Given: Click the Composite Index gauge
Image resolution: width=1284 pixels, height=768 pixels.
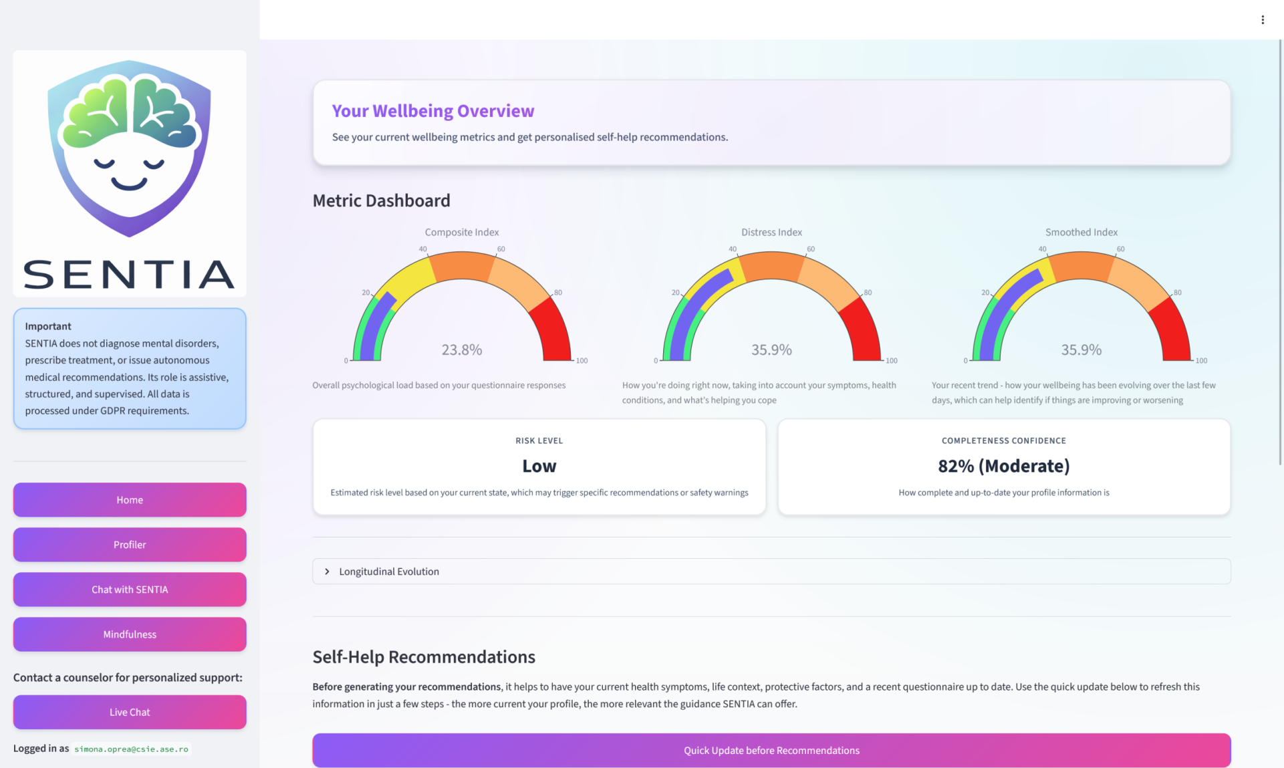Looking at the screenshot, I should (x=462, y=305).
